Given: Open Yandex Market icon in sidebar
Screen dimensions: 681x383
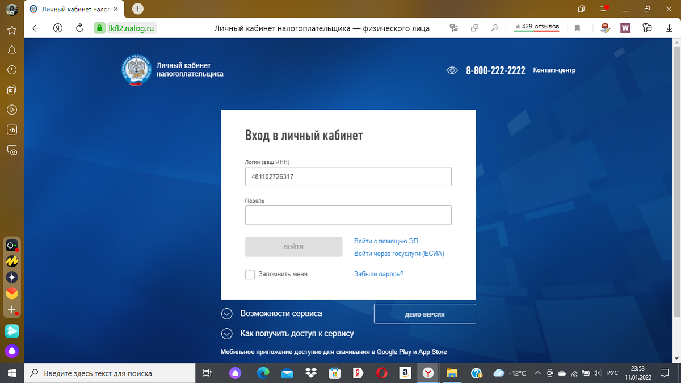Looking at the screenshot, I should (x=11, y=262).
